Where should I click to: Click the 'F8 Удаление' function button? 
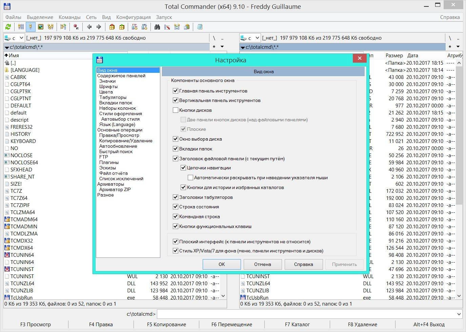point(363,324)
